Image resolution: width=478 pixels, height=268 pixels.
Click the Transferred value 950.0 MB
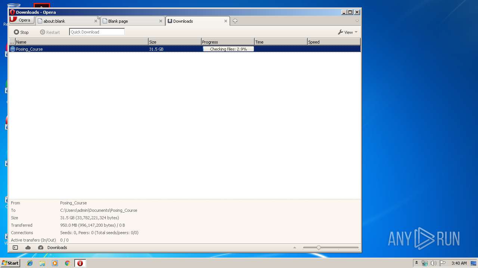point(93,225)
